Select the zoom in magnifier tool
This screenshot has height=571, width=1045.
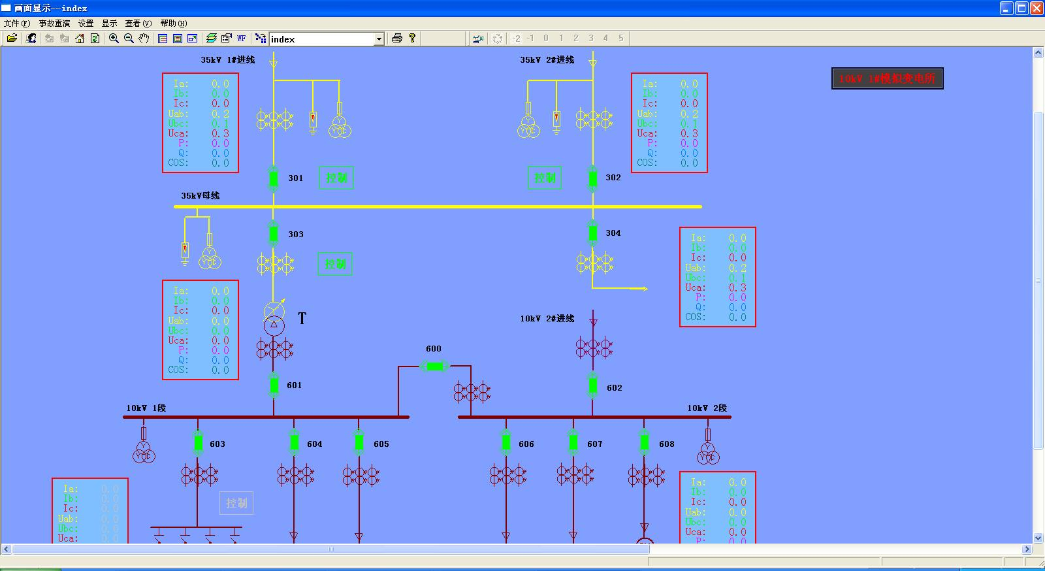[x=114, y=39]
